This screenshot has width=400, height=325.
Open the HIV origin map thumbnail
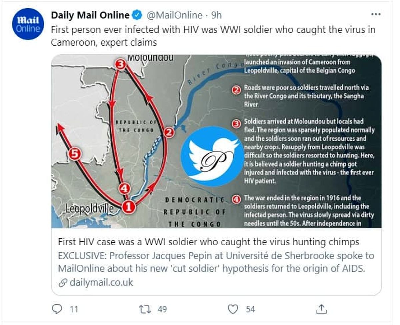(x=216, y=141)
